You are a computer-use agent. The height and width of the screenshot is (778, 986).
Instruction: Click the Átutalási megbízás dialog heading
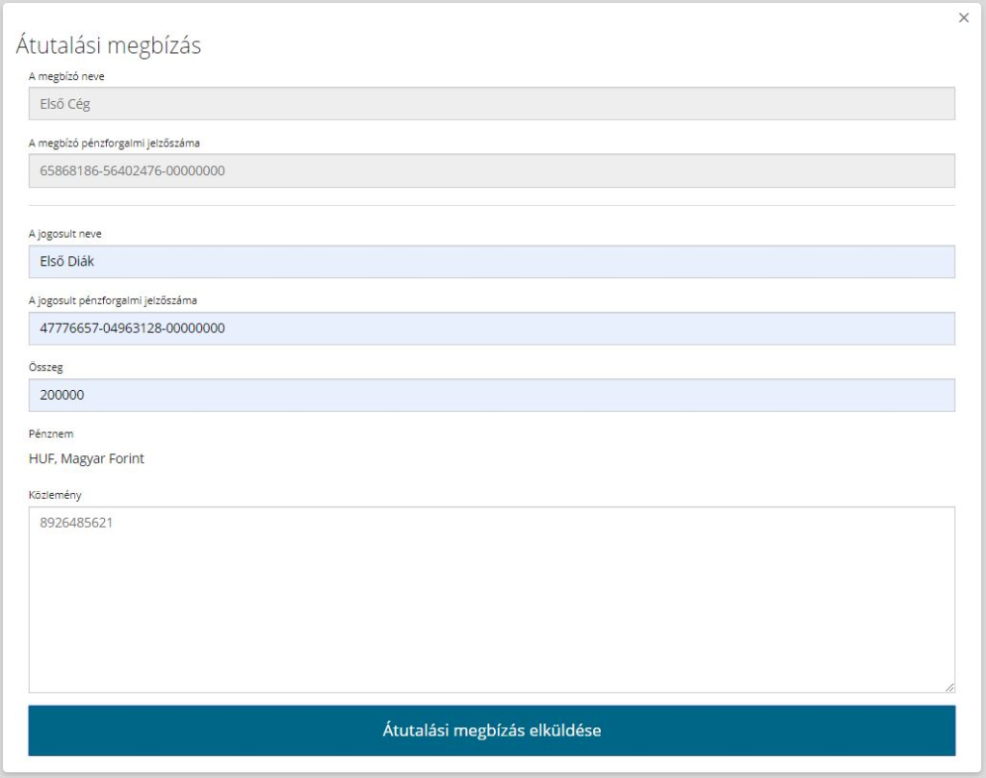coord(108,45)
